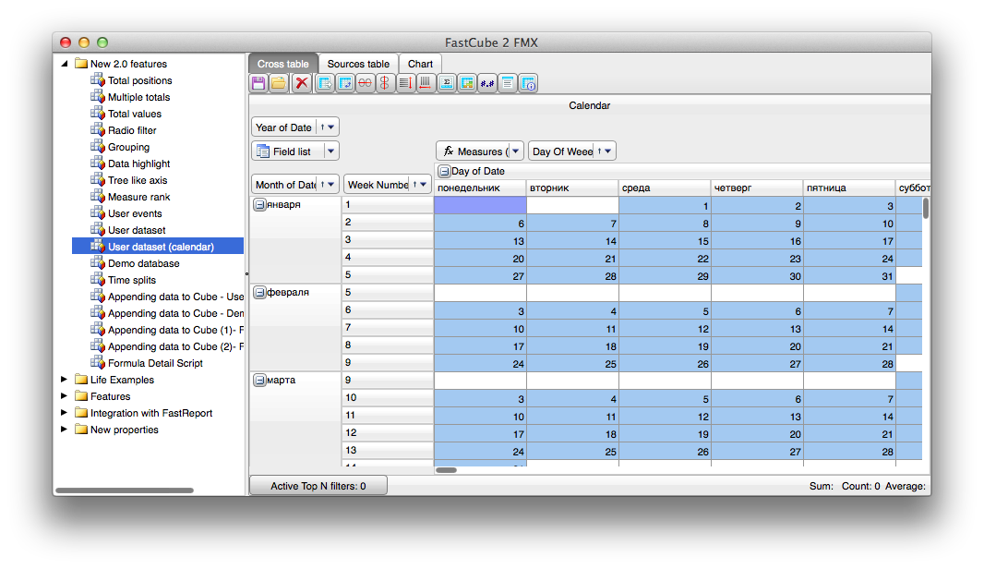Open Month of Date filter dropdown arrow
The image size is (984, 569).
pyautogui.click(x=330, y=184)
